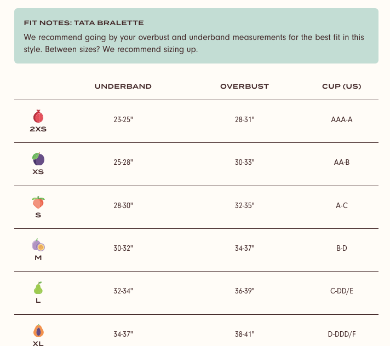The height and width of the screenshot is (346, 390).
Task: Click the 2XS size label
Action: click(38, 129)
